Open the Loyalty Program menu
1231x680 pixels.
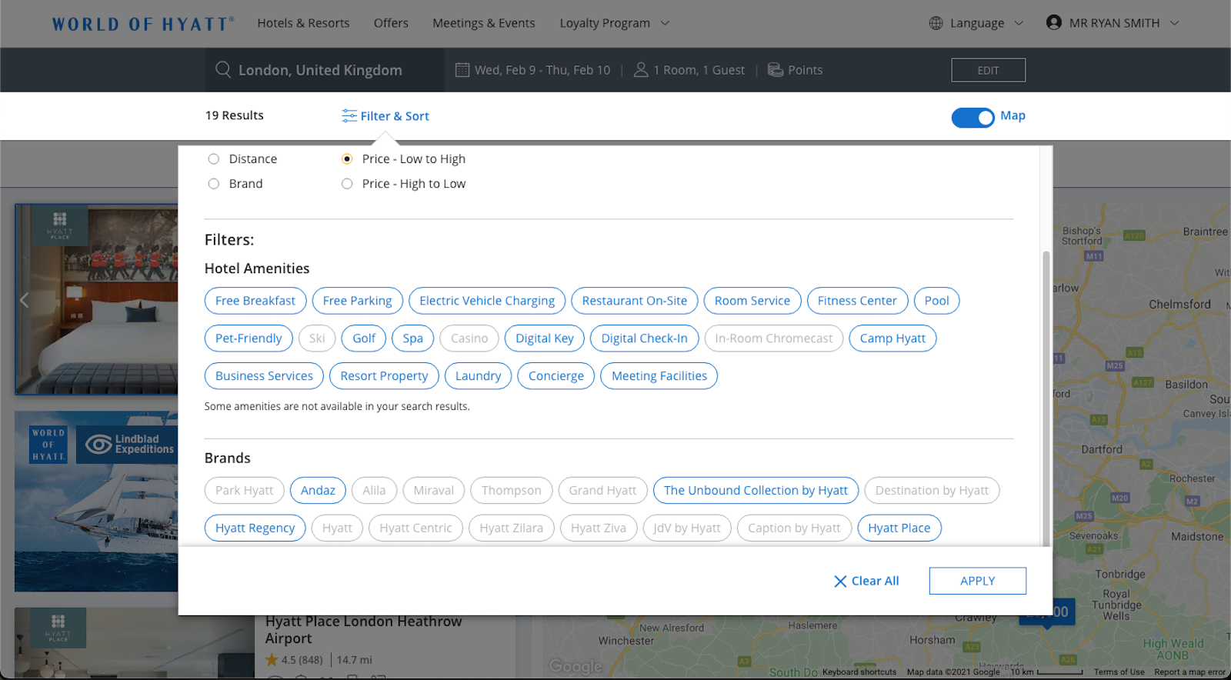pyautogui.click(x=605, y=23)
